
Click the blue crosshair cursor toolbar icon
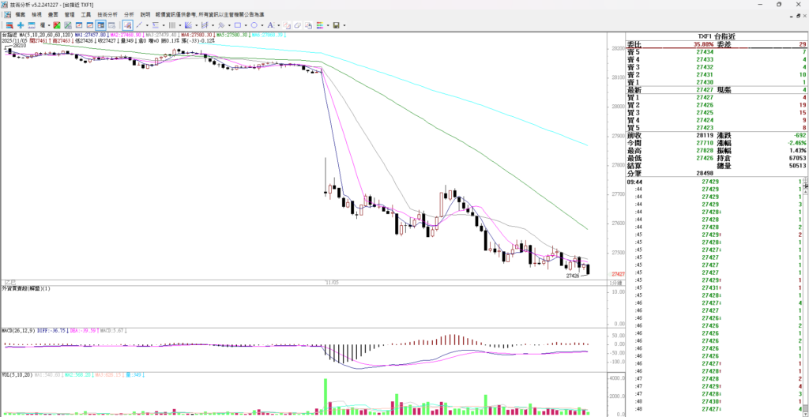click(x=21, y=25)
